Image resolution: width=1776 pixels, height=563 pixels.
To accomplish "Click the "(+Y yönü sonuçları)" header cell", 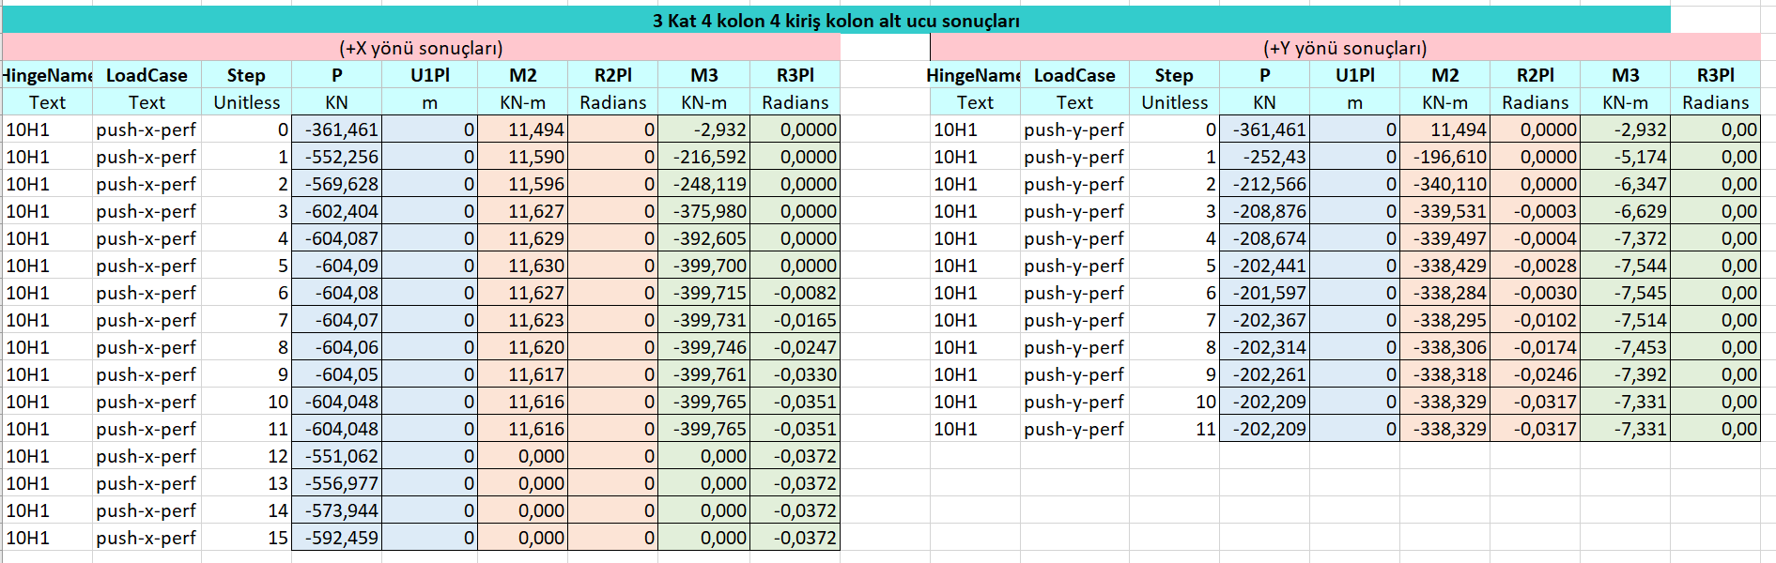I will (1344, 48).
